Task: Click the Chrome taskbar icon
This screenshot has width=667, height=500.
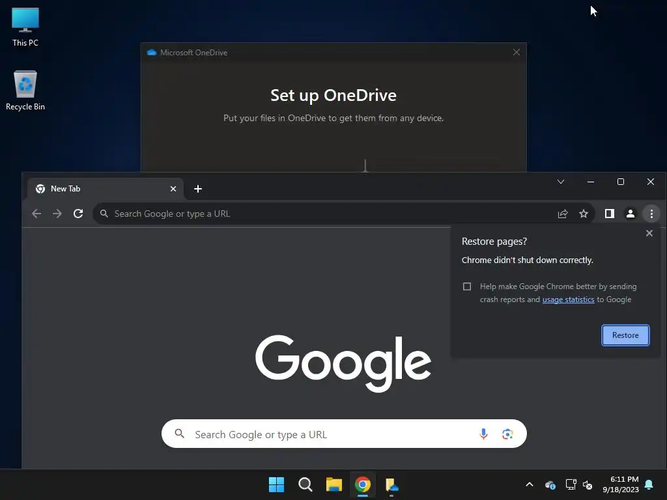Action: pyautogui.click(x=362, y=484)
